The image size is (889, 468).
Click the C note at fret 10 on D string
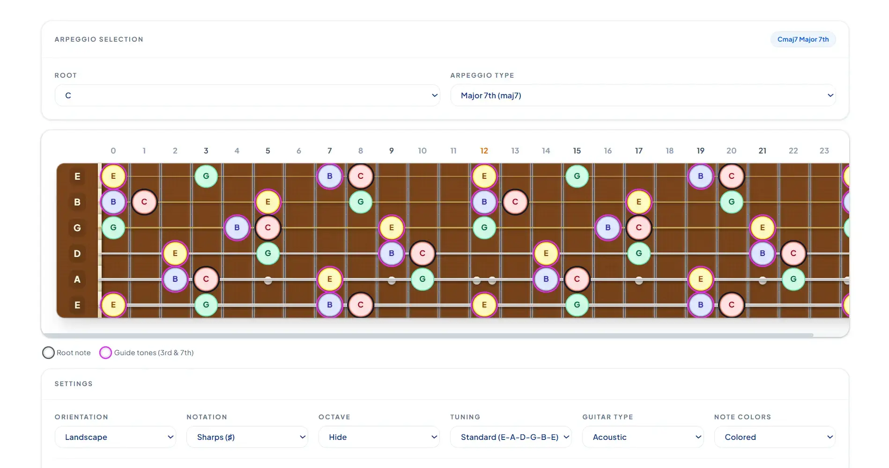[x=422, y=254]
